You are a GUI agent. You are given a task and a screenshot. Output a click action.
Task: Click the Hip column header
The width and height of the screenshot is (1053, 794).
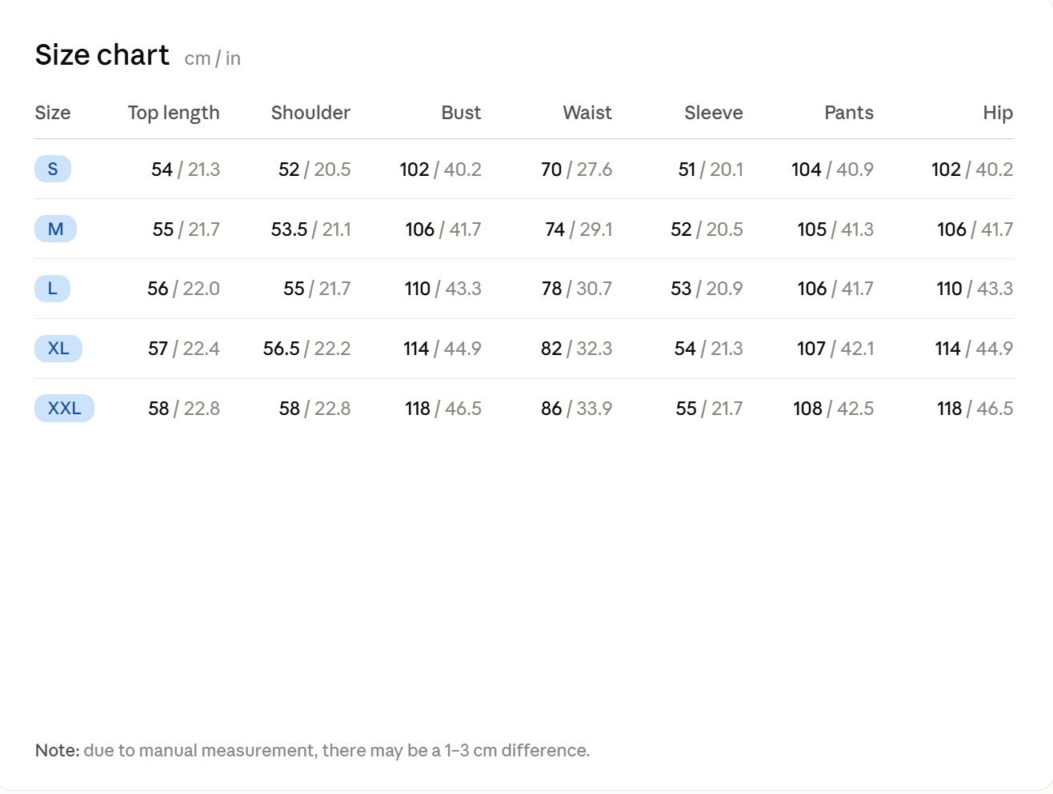[x=998, y=113]
